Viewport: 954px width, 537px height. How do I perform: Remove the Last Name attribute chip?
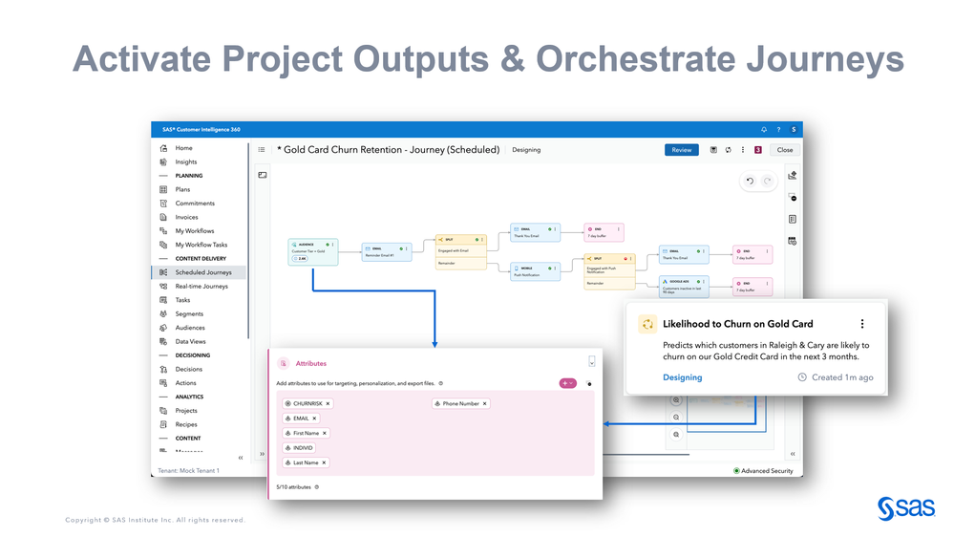click(x=324, y=462)
